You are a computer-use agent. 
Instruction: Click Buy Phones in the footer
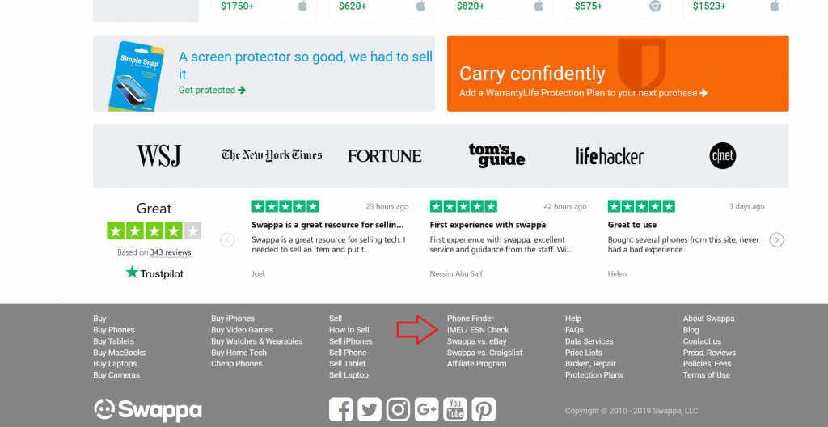(x=114, y=330)
